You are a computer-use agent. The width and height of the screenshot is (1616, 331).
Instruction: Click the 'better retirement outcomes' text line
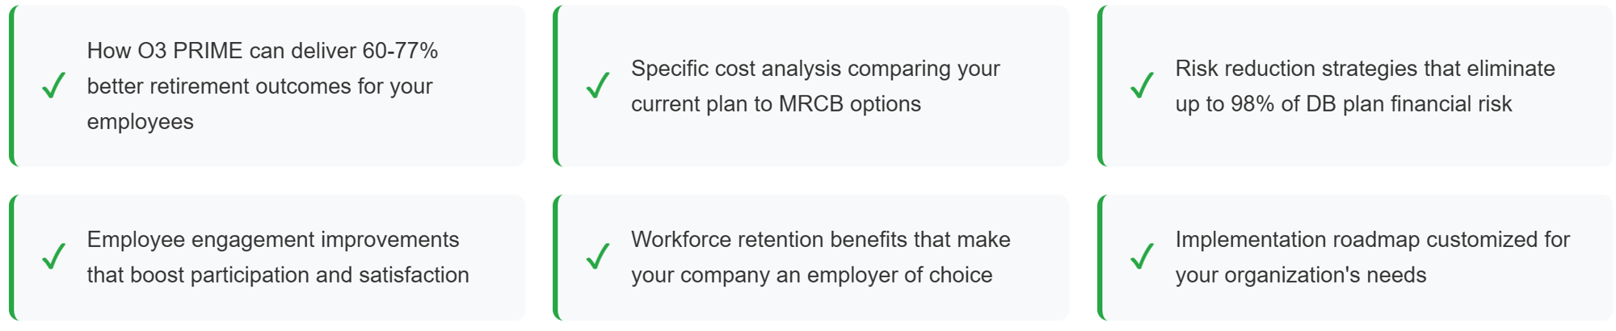click(259, 86)
